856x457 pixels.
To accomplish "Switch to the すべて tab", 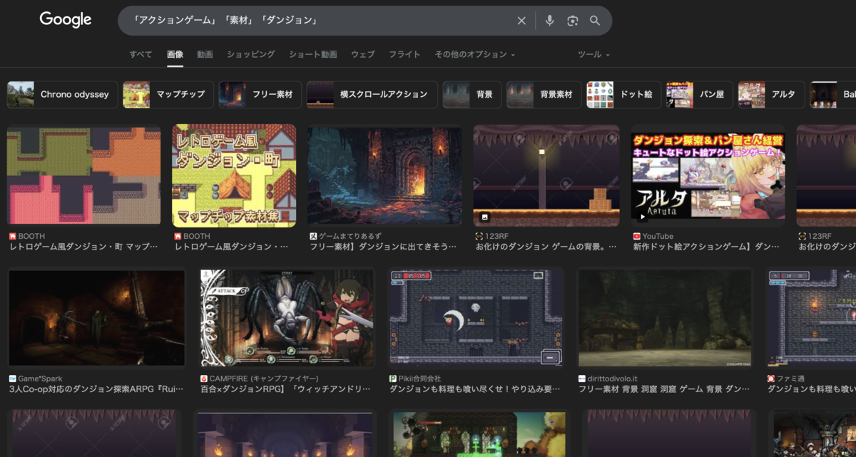I will click(x=141, y=54).
